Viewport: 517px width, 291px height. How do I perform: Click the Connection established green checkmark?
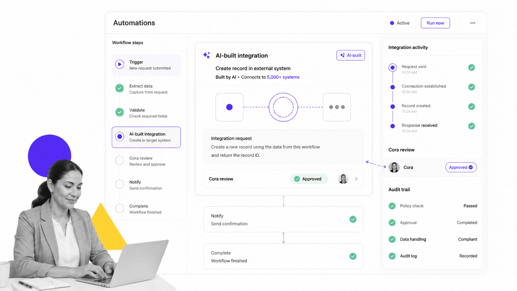coord(472,87)
